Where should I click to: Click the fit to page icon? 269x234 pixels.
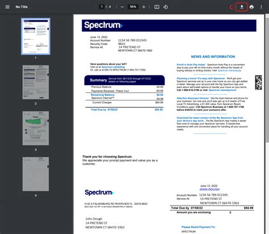157,7
